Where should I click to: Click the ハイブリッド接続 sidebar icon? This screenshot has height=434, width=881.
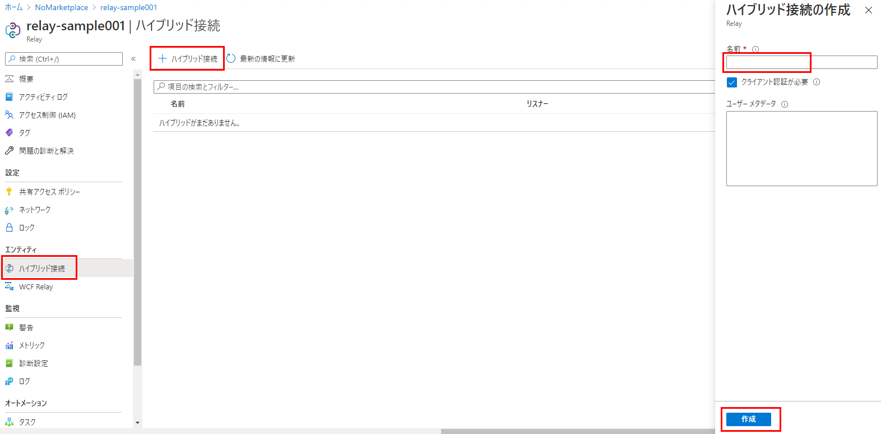pos(9,269)
